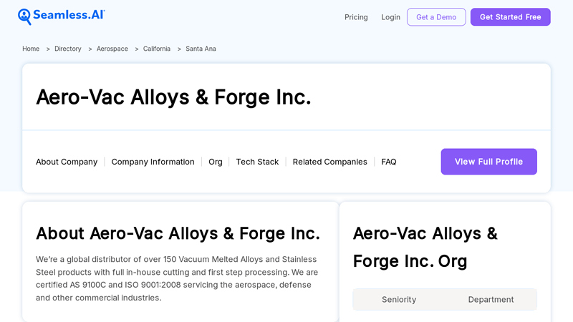Image resolution: width=573 pixels, height=322 pixels.
Task: Click the View Full Profile button
Action: click(x=488, y=162)
